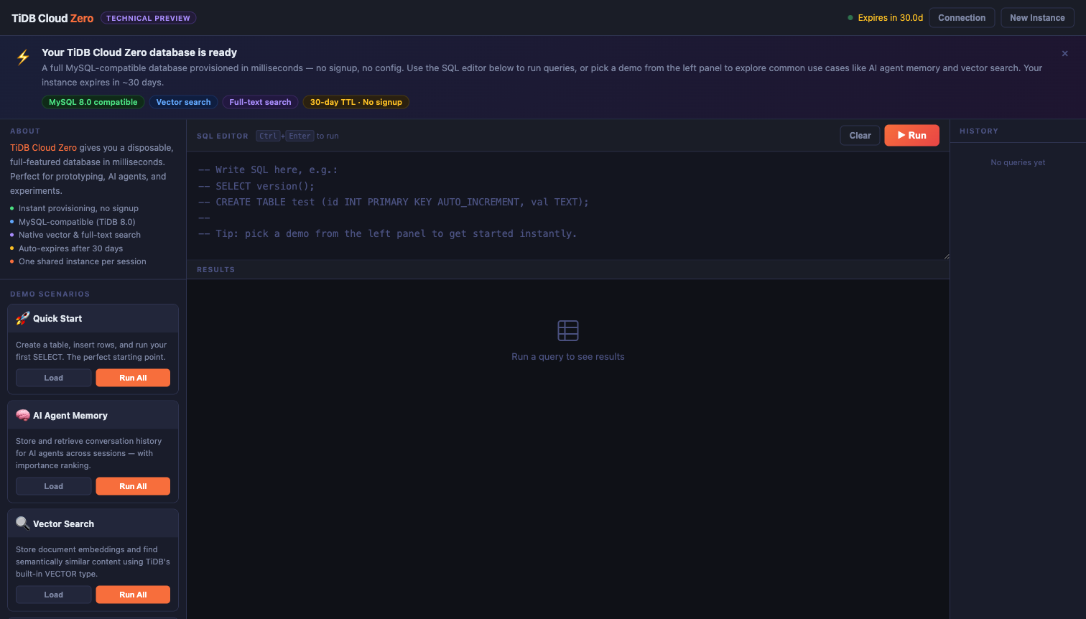Click the table placeholder icon in Results area
Image resolution: width=1086 pixels, height=619 pixels.
567,330
